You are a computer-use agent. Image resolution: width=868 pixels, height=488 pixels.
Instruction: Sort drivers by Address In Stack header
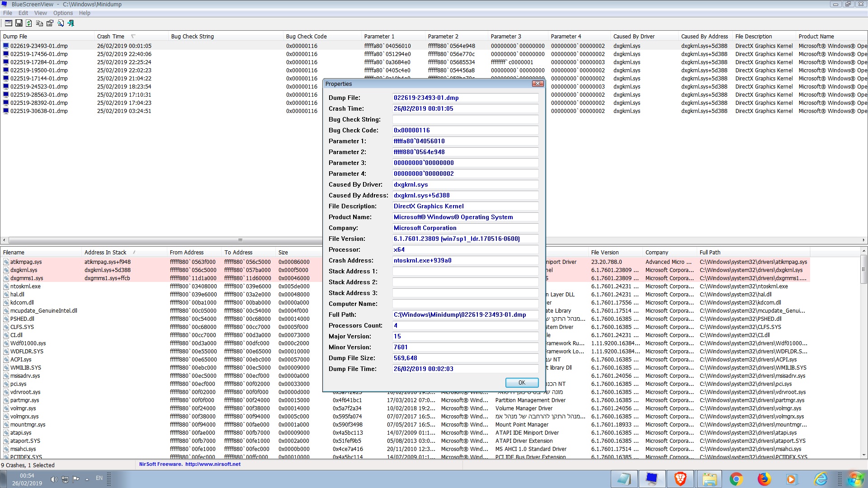[105, 253]
